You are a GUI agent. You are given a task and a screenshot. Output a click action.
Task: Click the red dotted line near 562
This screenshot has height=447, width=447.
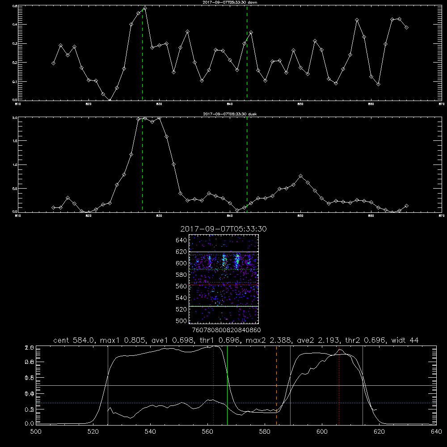(214, 385)
